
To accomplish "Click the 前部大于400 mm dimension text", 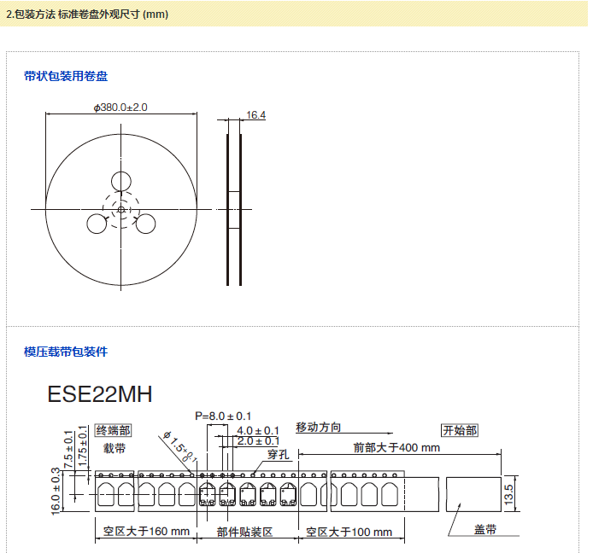I will pyautogui.click(x=396, y=447).
